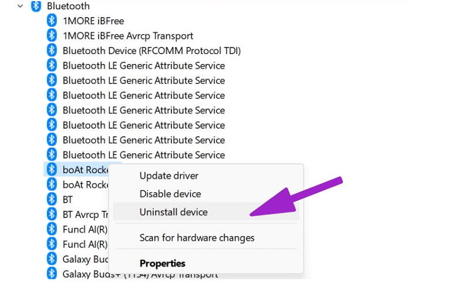Click the Bluetooth category icon
The image size is (452, 283).
(x=36, y=6)
